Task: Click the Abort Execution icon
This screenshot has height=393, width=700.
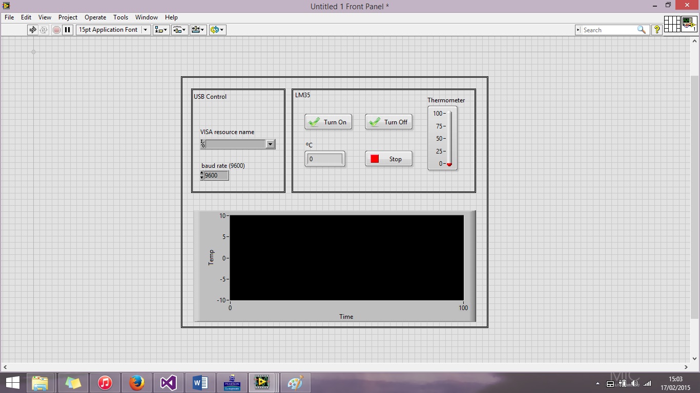Action: pyautogui.click(x=56, y=30)
